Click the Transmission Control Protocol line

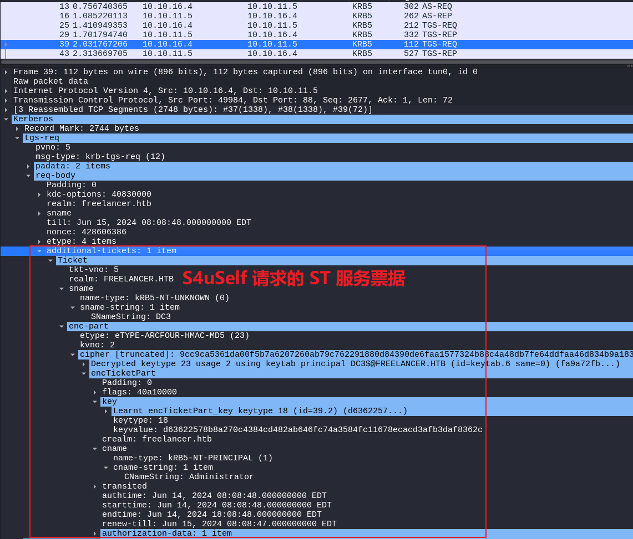point(233,100)
